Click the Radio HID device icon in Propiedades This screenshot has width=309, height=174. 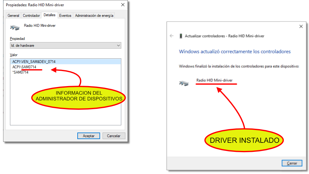(x=15, y=27)
